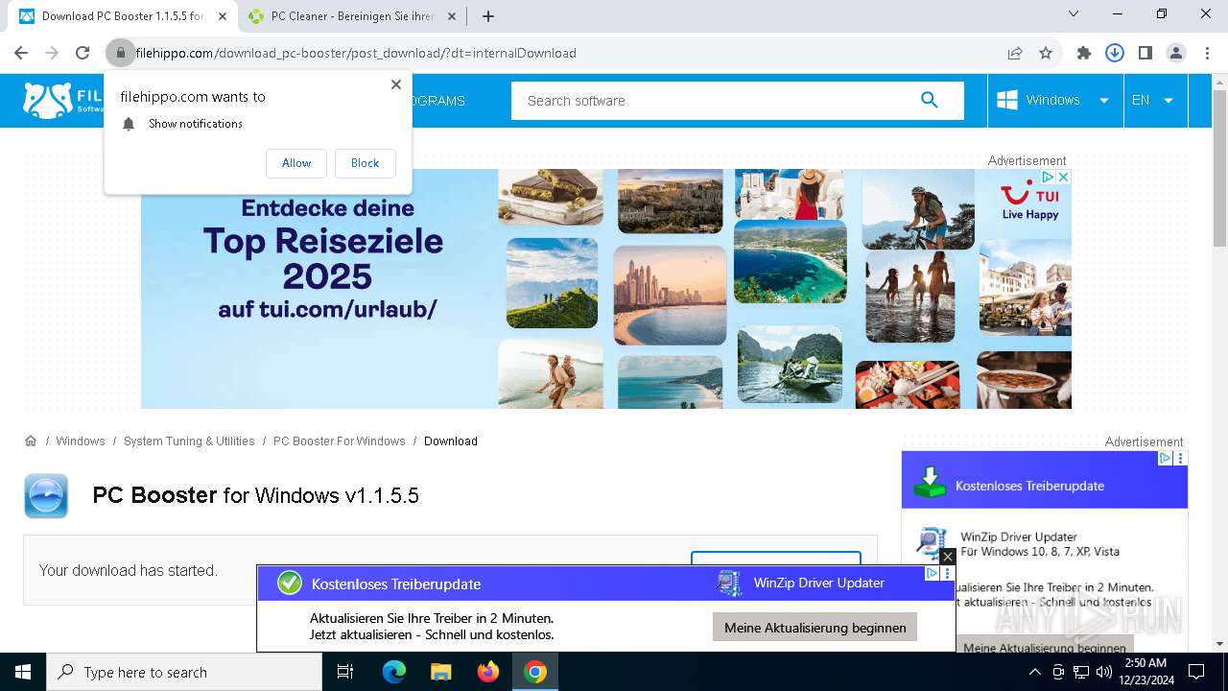The width and height of the screenshot is (1228, 691).
Task: Click the page vertical scrollbar thumb
Action: 1219,168
